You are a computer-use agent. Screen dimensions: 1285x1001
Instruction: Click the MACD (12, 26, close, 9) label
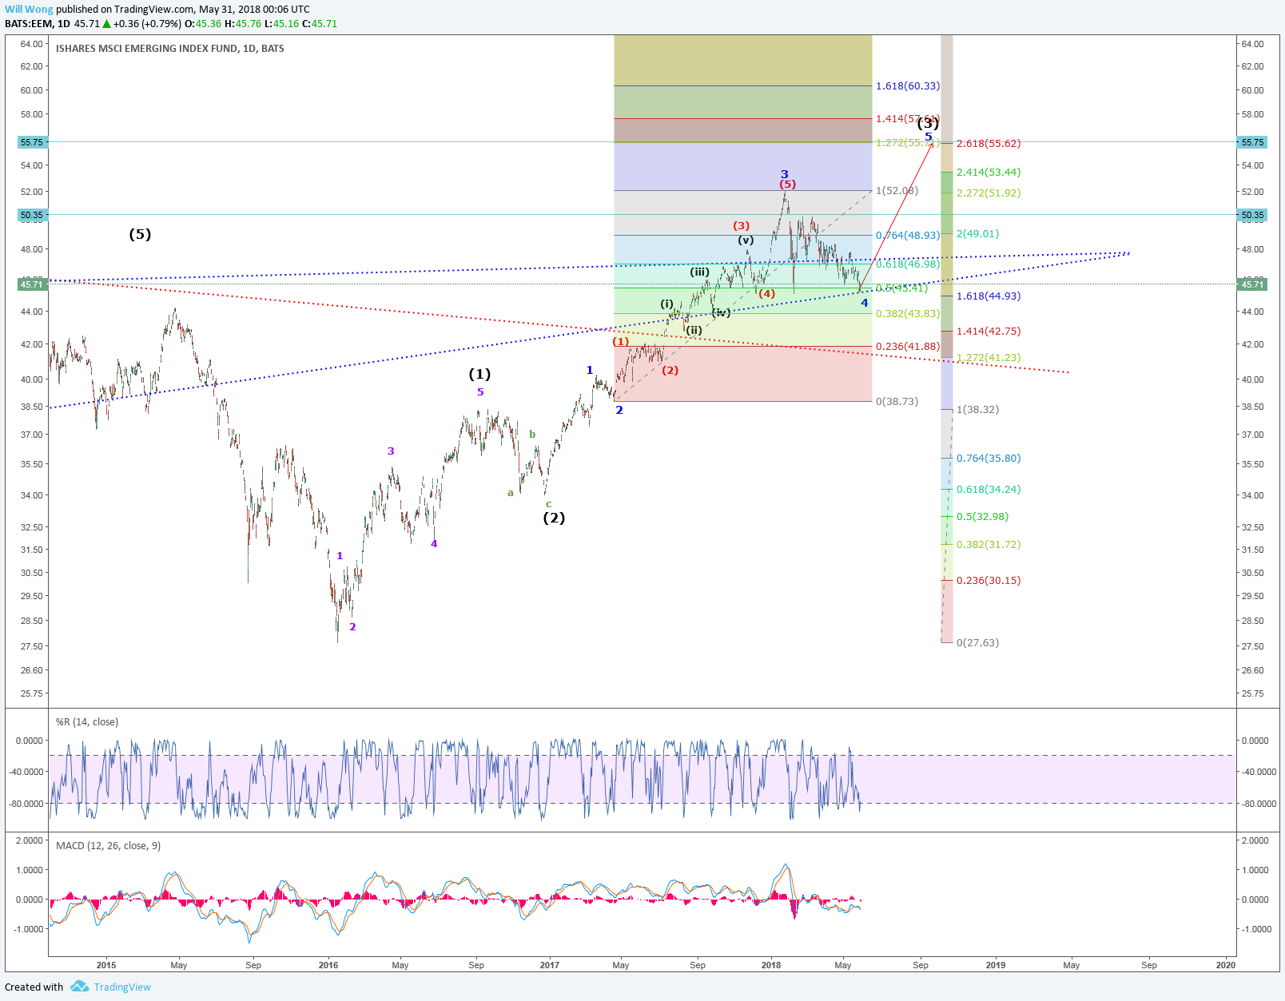click(x=108, y=846)
